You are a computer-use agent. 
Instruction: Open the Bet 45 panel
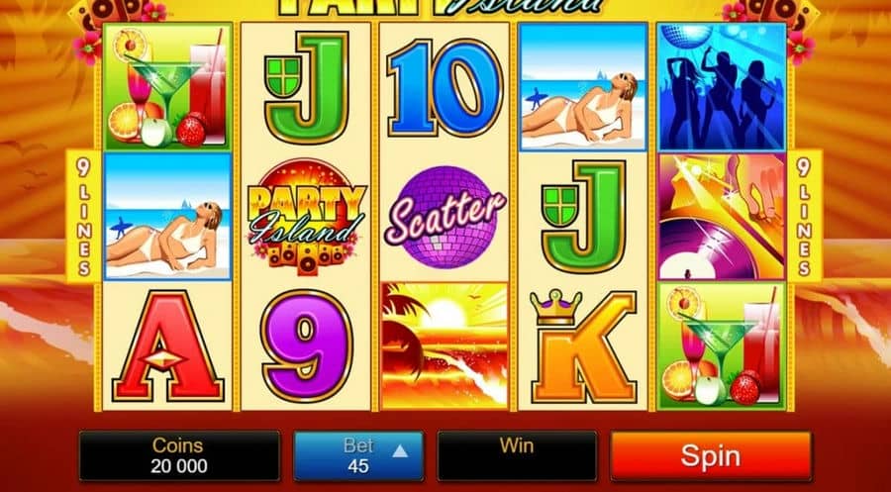tap(358, 456)
